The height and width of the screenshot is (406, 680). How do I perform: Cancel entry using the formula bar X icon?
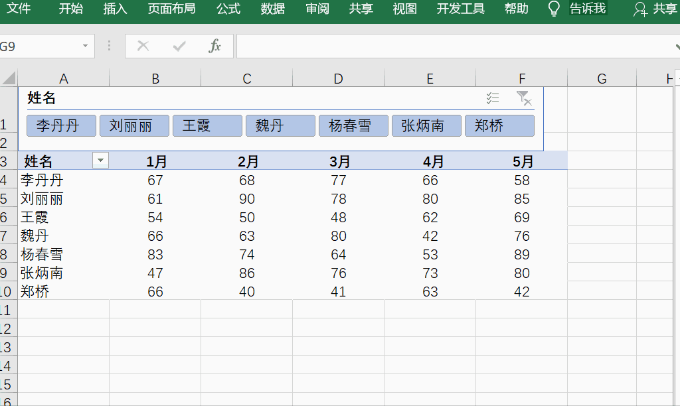coord(143,46)
